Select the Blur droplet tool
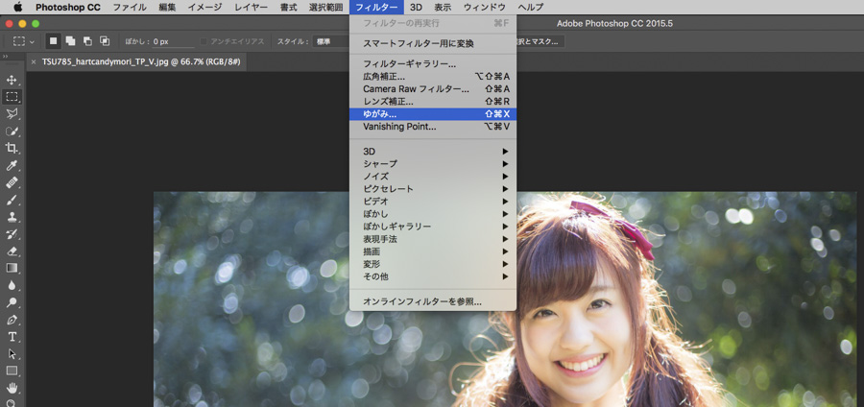This screenshot has height=407, width=864. click(x=12, y=285)
